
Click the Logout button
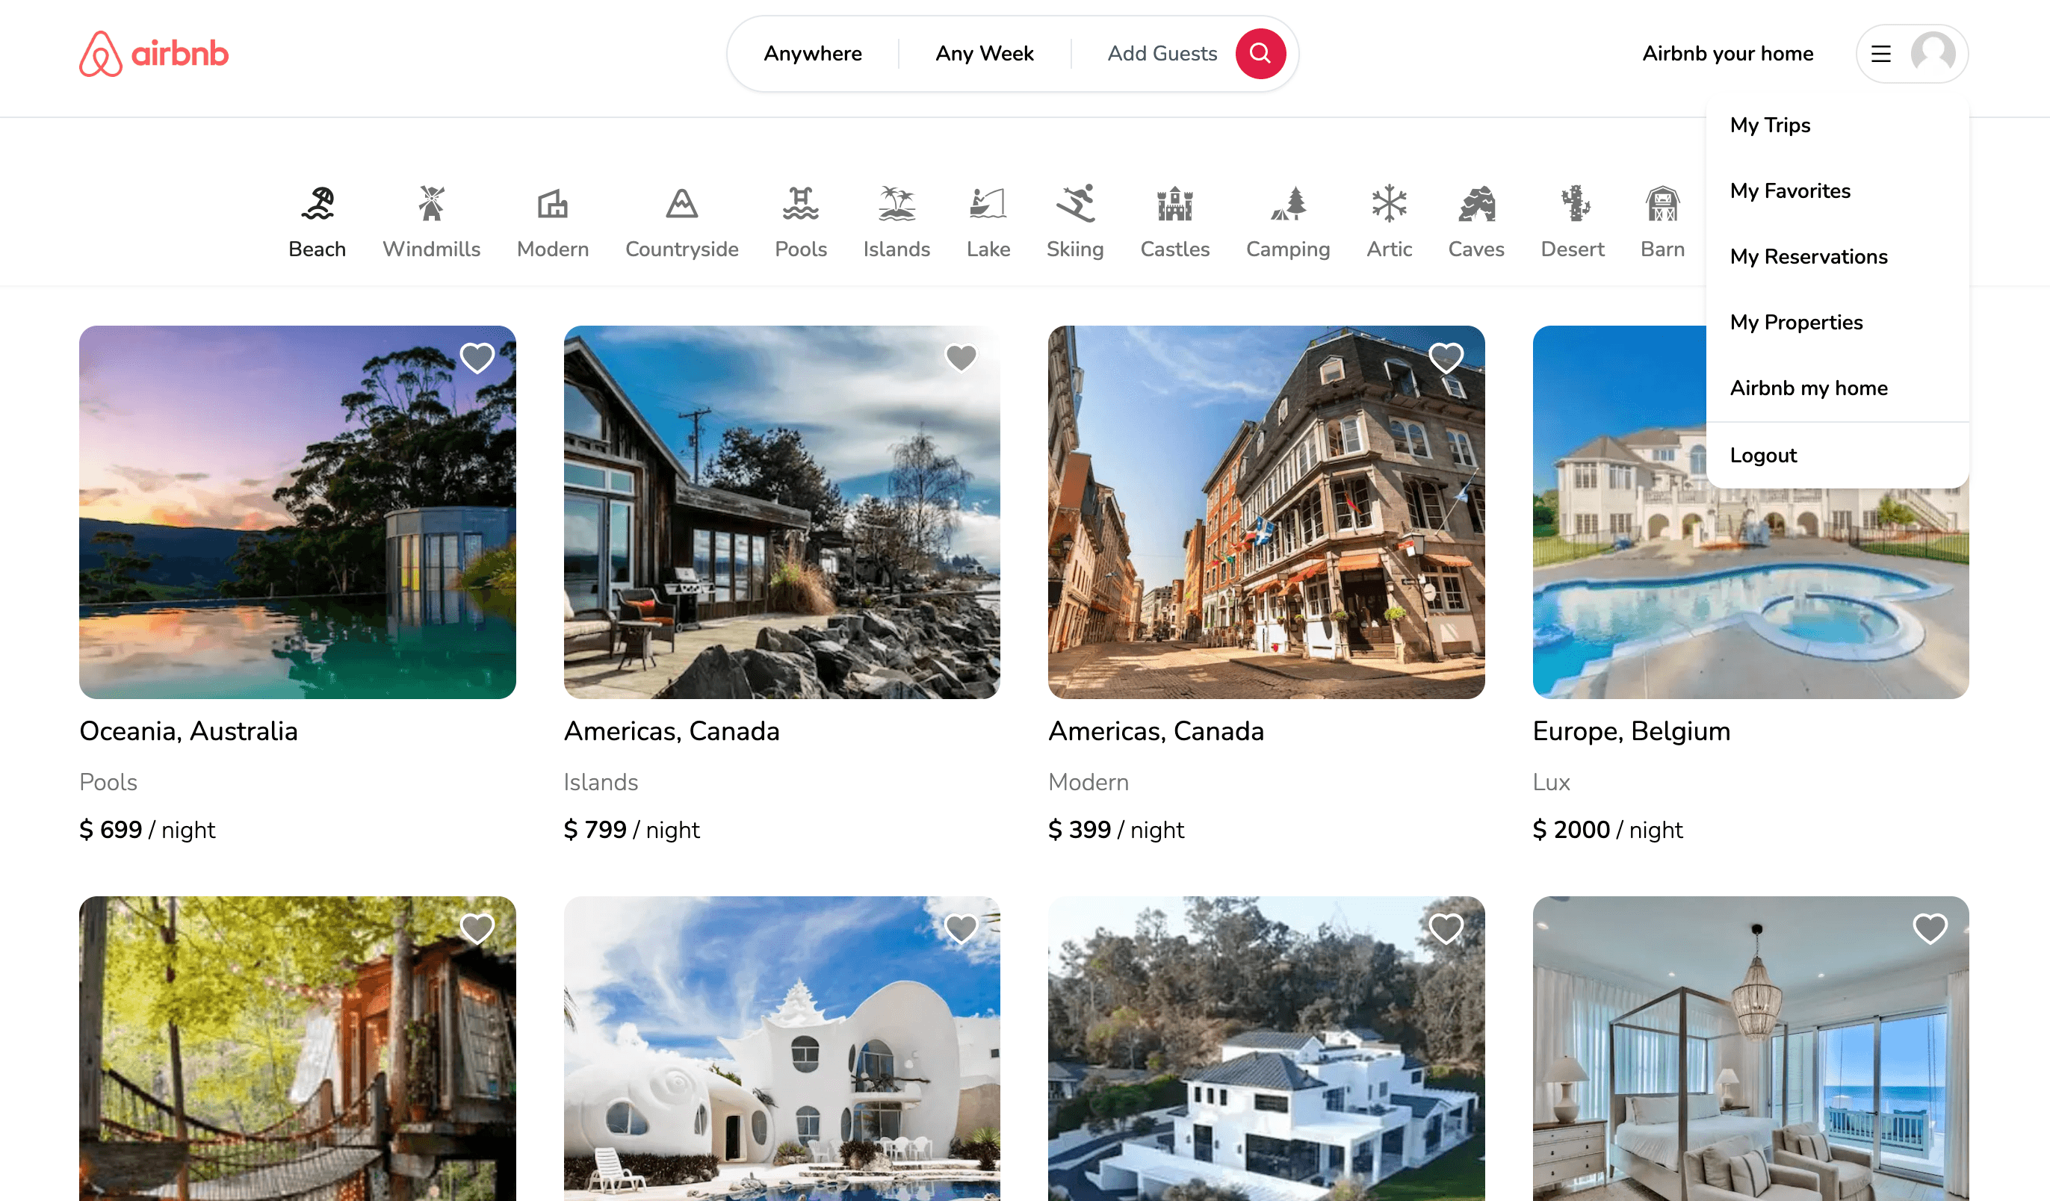[1762, 455]
